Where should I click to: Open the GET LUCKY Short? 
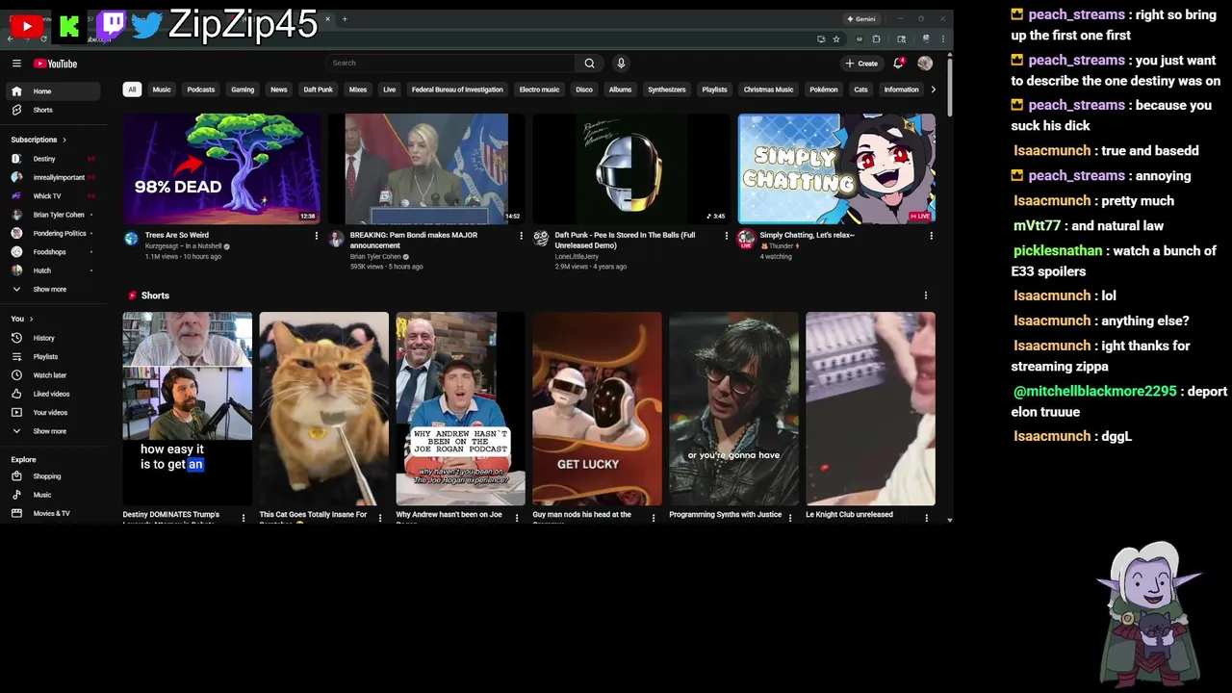coord(597,409)
